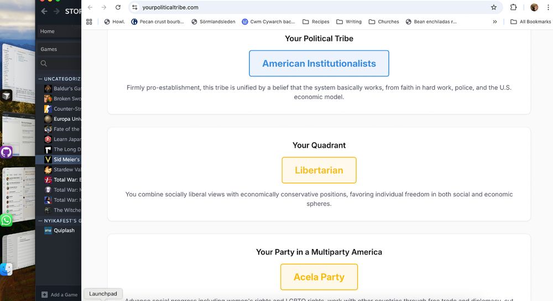This screenshot has width=553, height=301.
Task: Open the Chrome Extensions puzzle icon
Action: (x=513, y=7)
